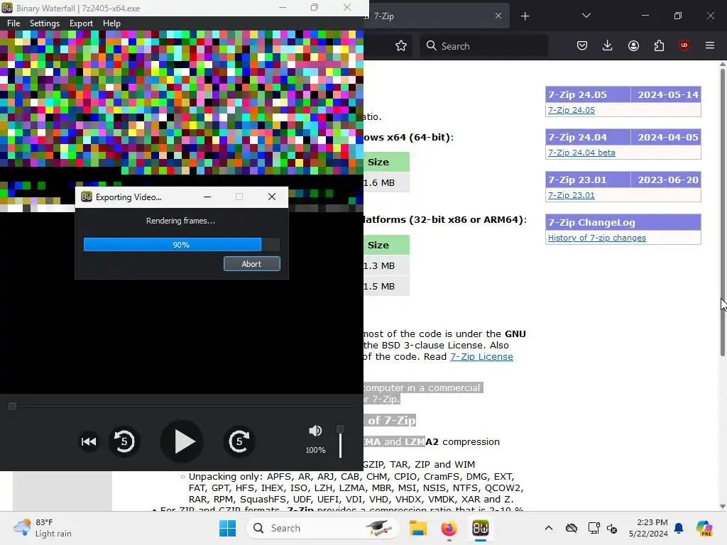
Task: Click the '2024-04-05' date cell
Action: point(666,137)
